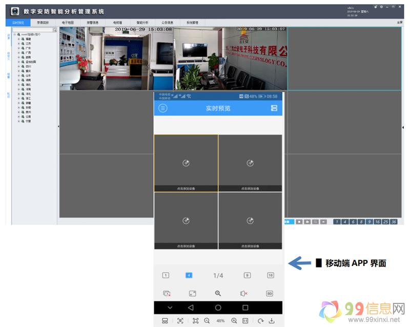Click the magnifier zoom icon in mobile toolbar

[218, 293]
